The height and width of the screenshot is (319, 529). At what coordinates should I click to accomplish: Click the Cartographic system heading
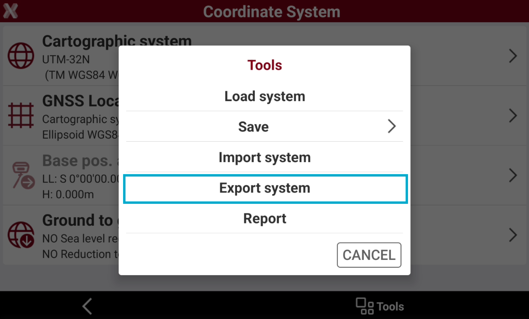pos(117,41)
